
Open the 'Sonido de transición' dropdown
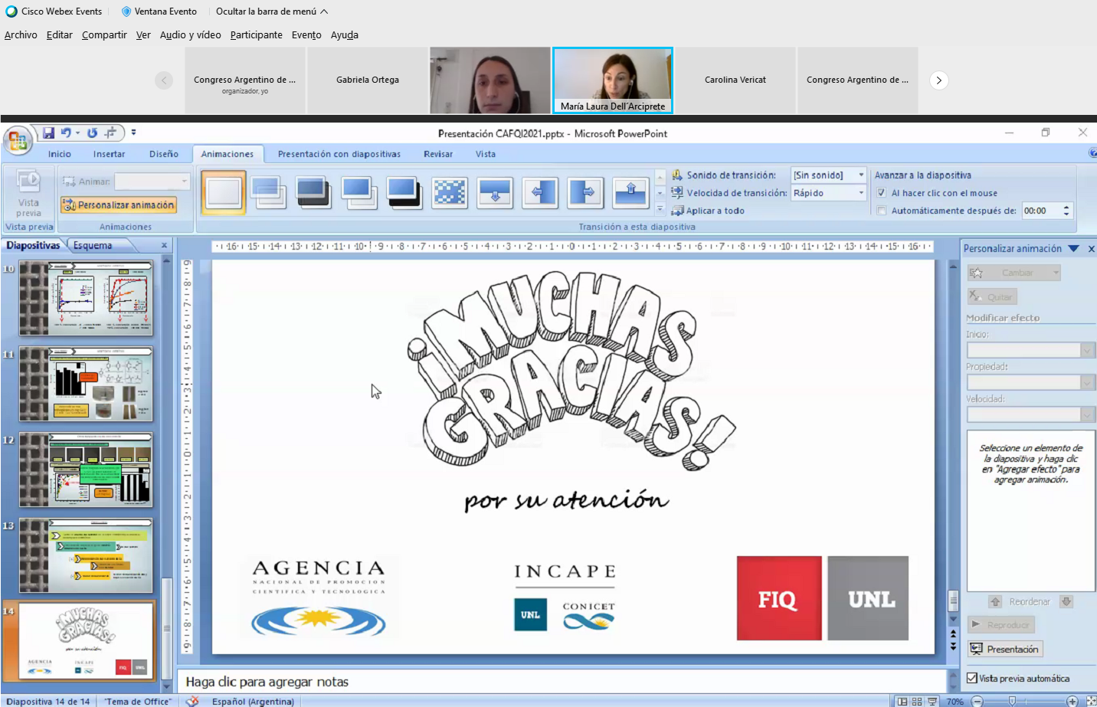(861, 175)
